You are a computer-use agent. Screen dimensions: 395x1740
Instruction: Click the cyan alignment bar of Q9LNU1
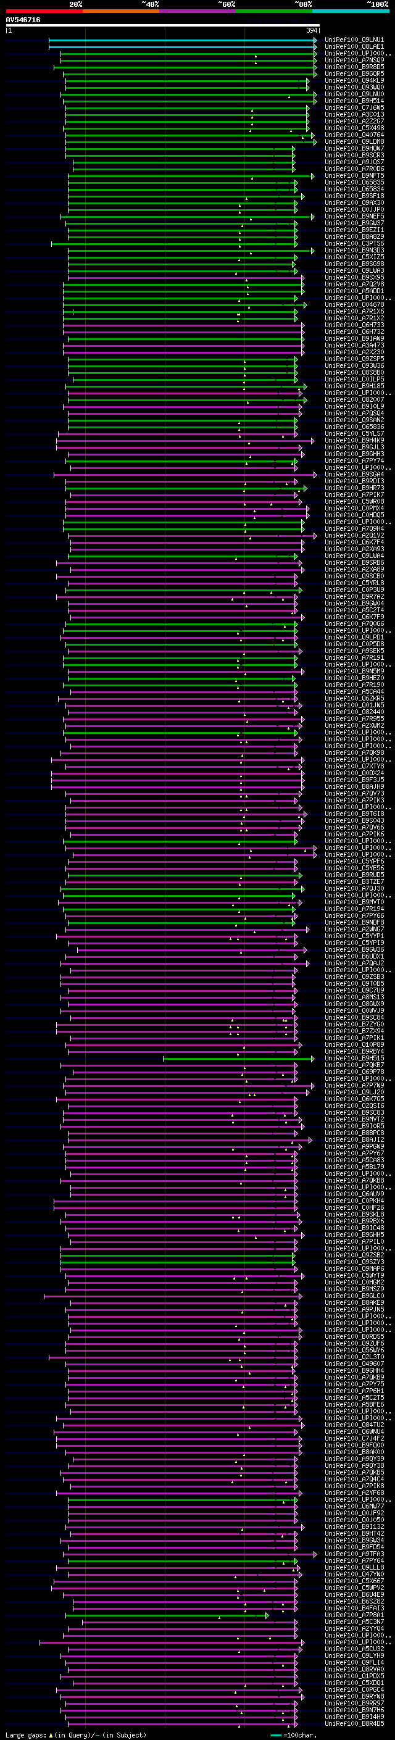click(x=182, y=41)
